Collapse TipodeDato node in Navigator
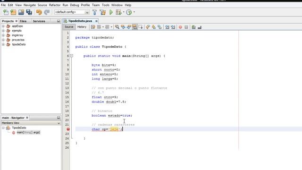Screen dimensions: 302x170 coord(3,128)
